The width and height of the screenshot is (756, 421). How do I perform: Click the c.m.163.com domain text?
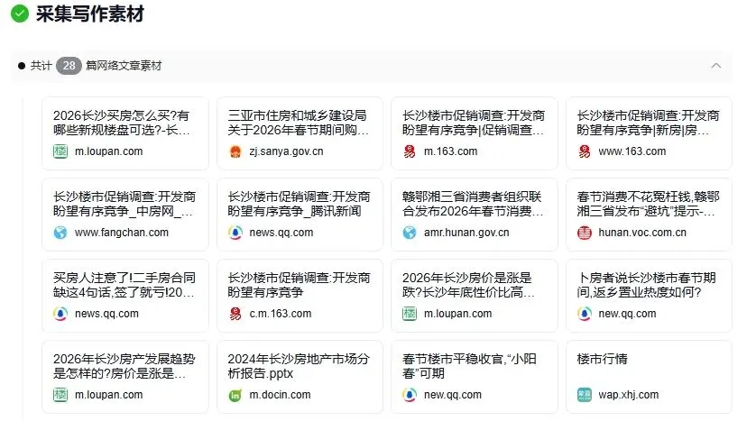[281, 314]
